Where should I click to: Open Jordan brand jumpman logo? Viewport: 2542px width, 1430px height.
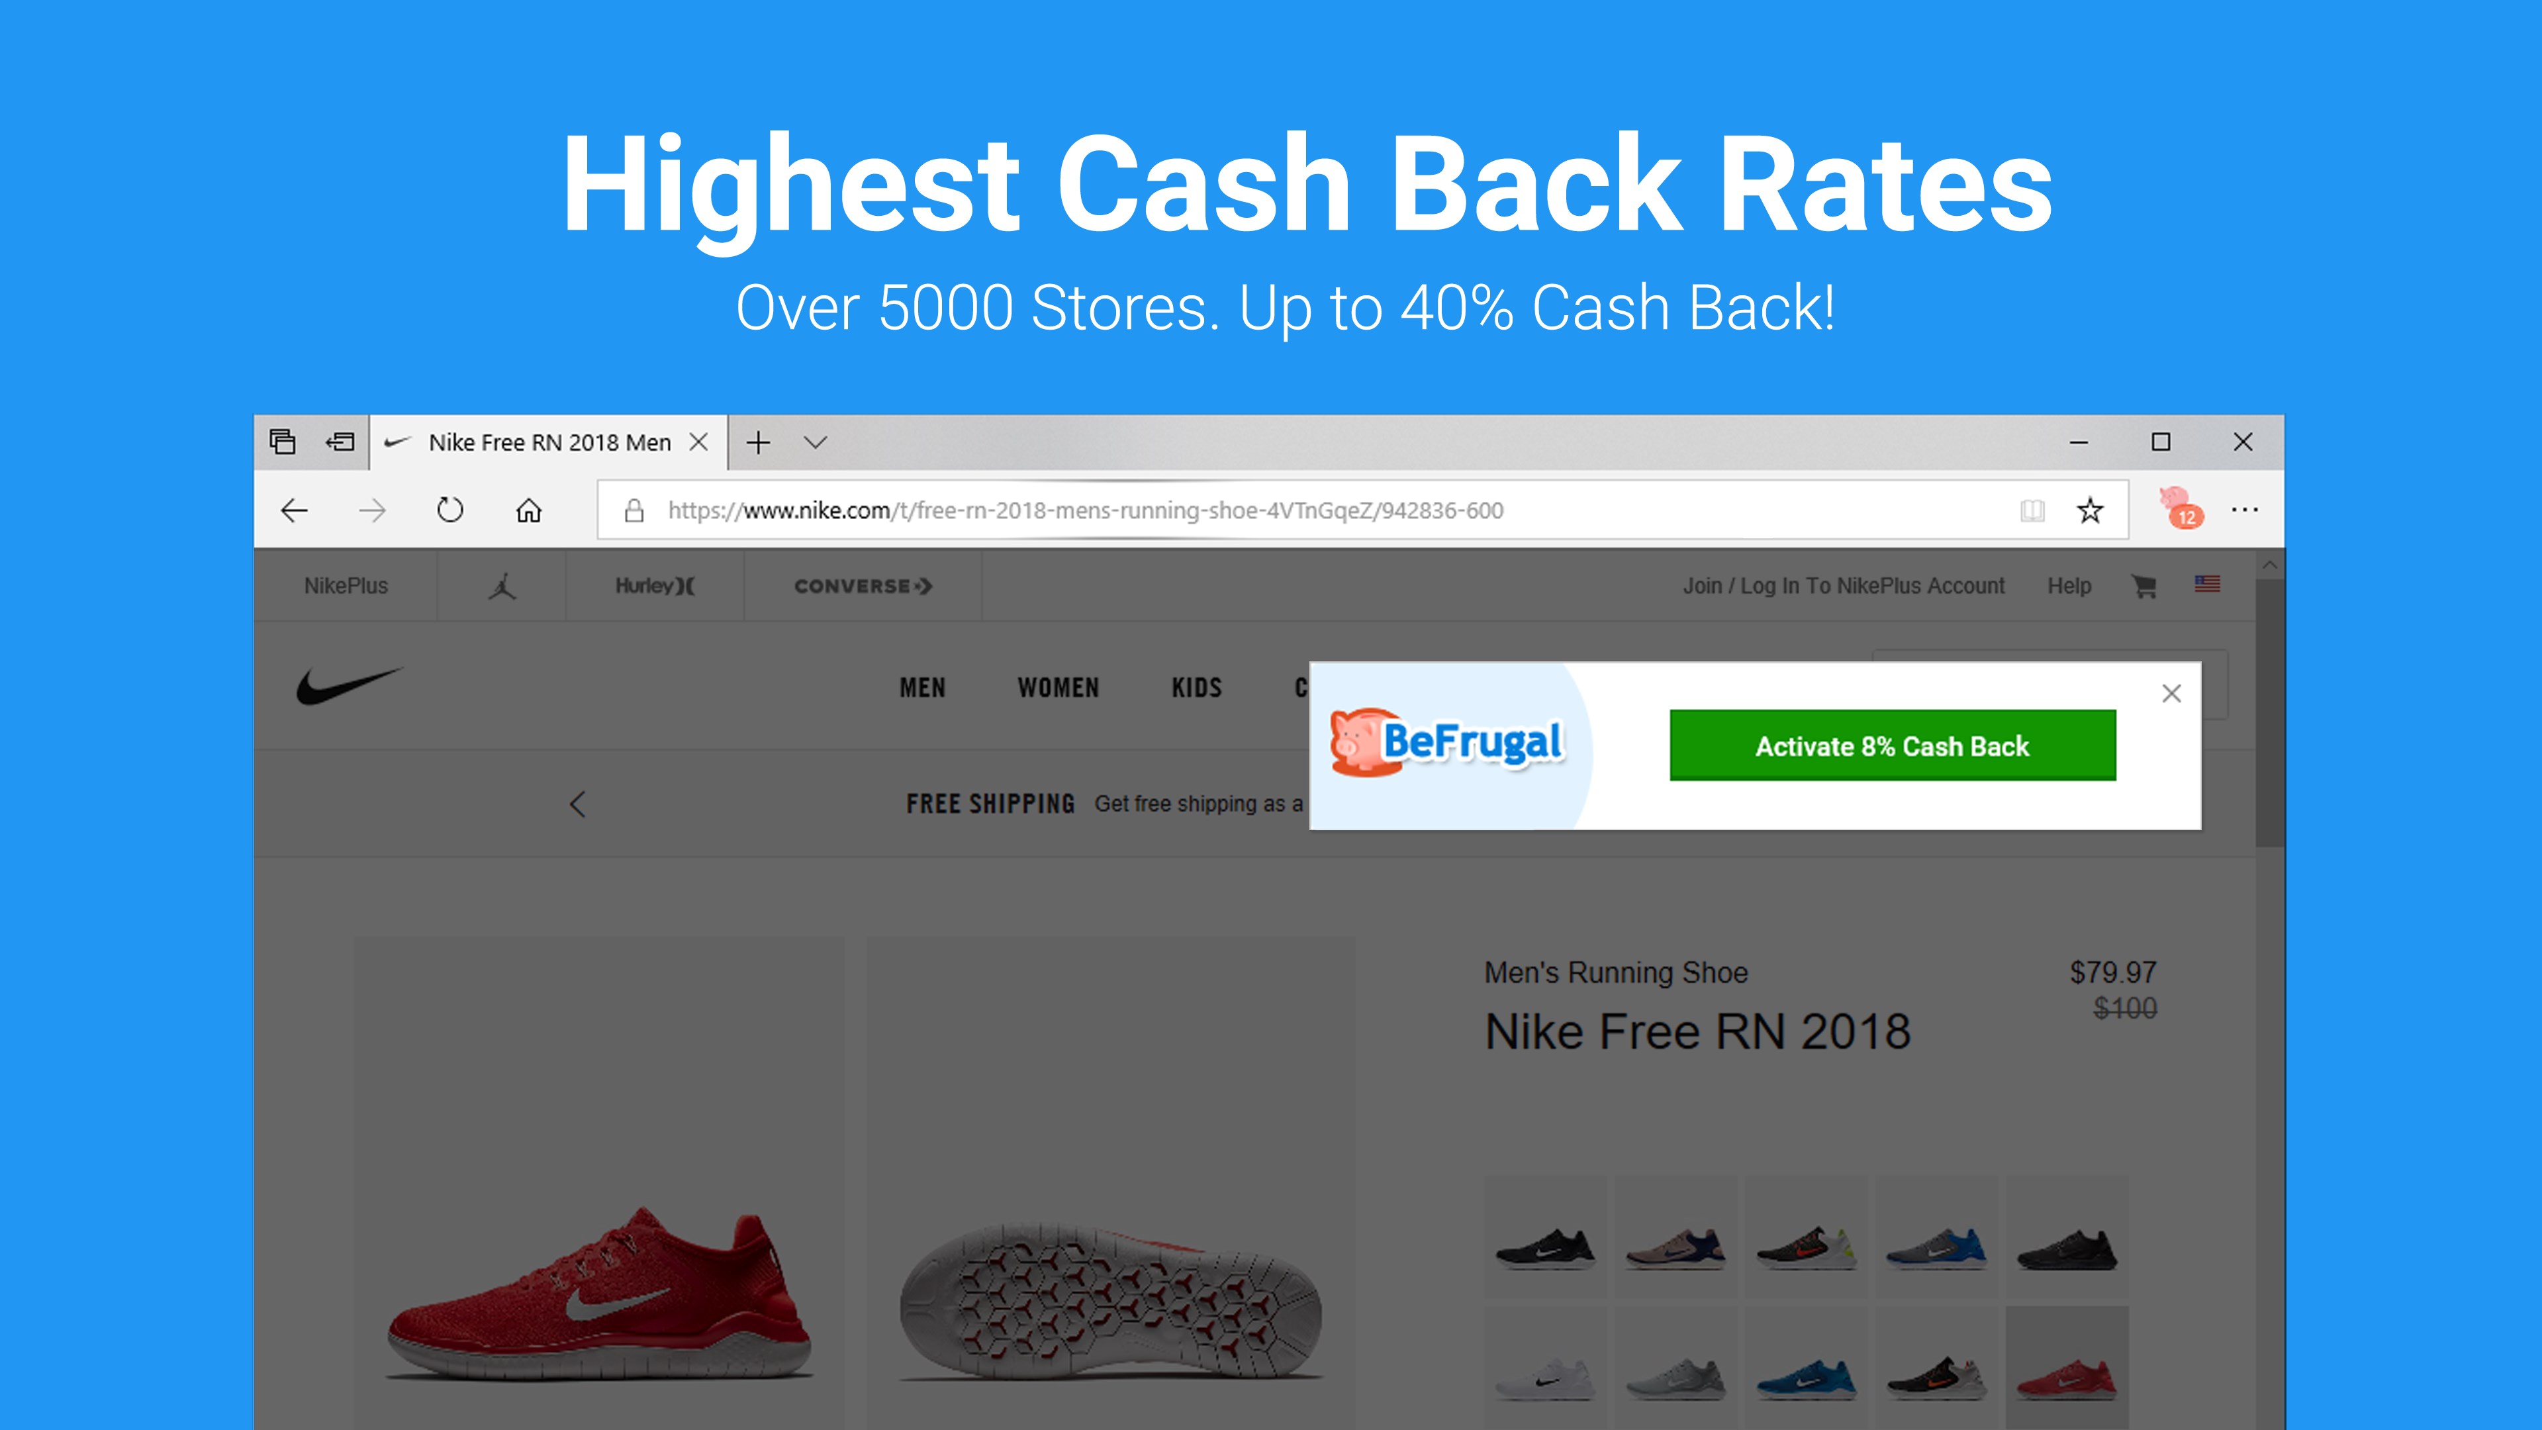(x=502, y=586)
